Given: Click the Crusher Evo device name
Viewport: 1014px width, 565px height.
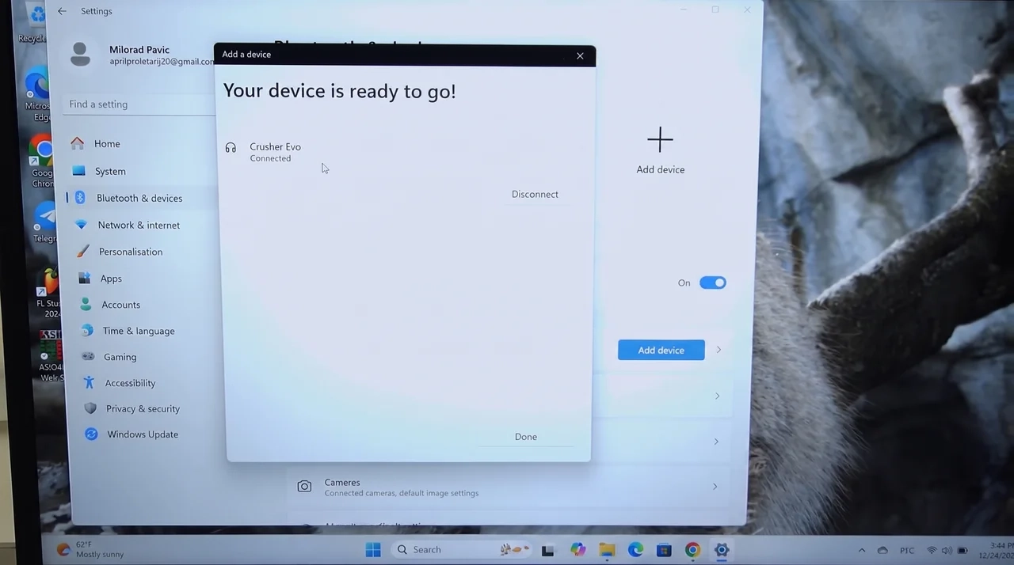Looking at the screenshot, I should click(x=275, y=146).
